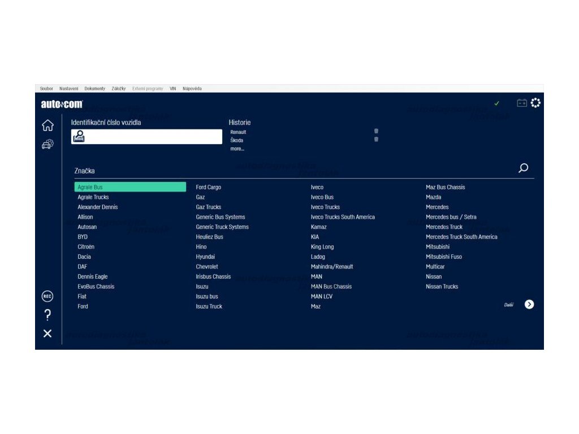The width and height of the screenshot is (579, 434).
Task: Show more history entries
Action: [237, 149]
